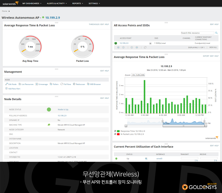Click the green Node Status indicator
Image resolution: width=222 pixels, height=193 pixels.
[x=49, y=109]
